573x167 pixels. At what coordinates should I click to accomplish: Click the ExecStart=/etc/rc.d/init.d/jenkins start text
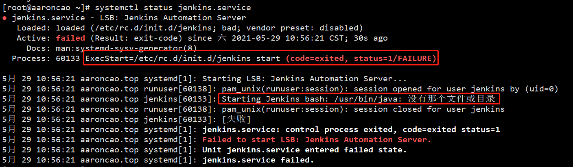coord(183,59)
